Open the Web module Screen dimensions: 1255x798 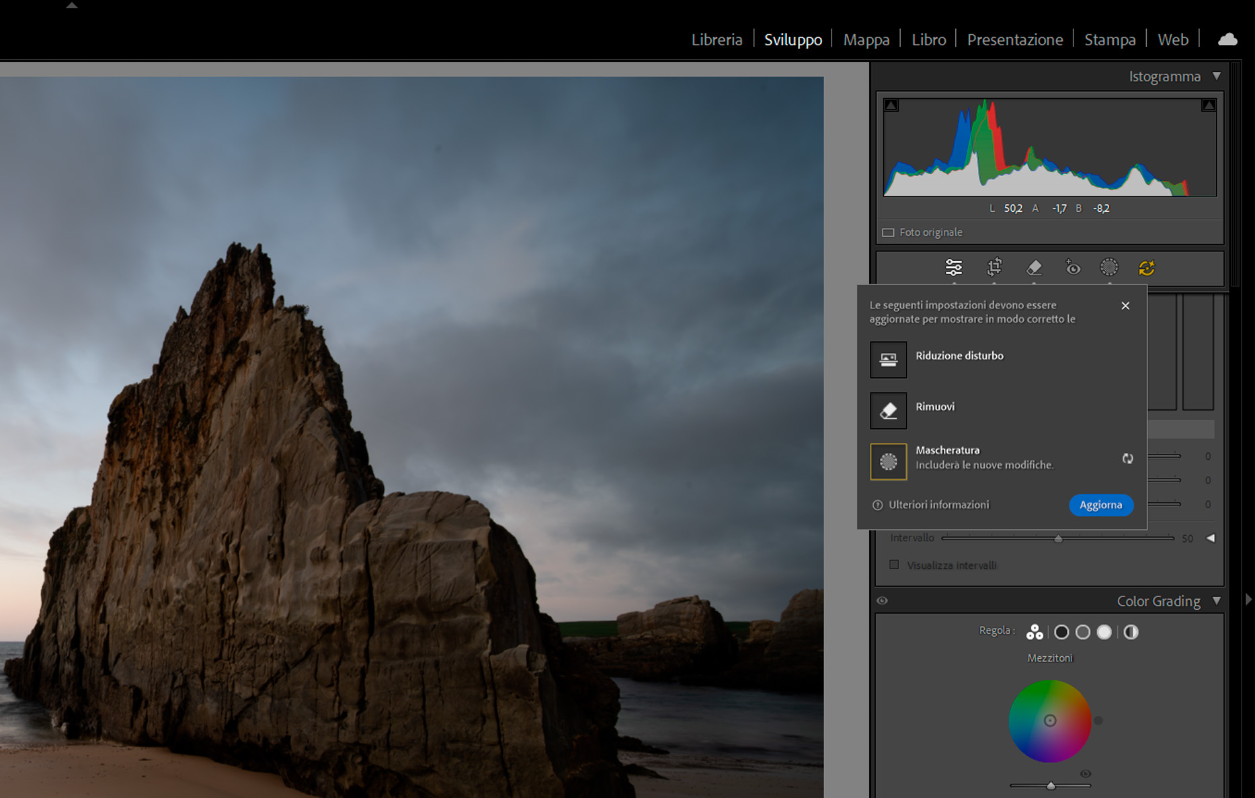1173,40
